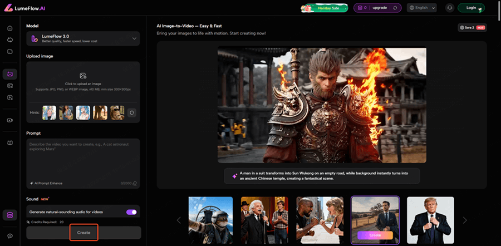Toggle natural-sounding audio generation switch

point(132,212)
